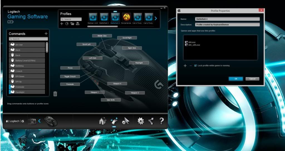
Task: Create a new profile with plus icon
Action: coord(62,24)
